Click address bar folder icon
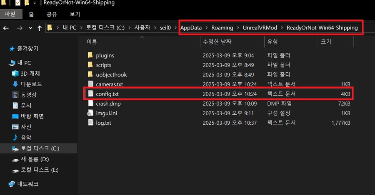 tap(50, 28)
